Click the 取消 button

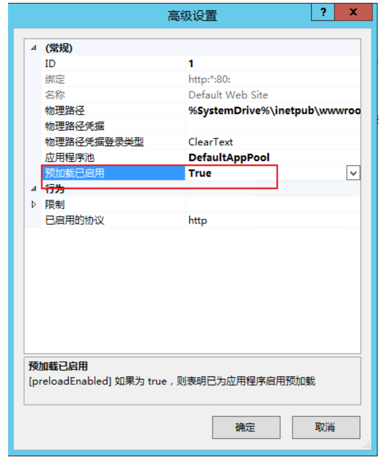click(x=326, y=427)
